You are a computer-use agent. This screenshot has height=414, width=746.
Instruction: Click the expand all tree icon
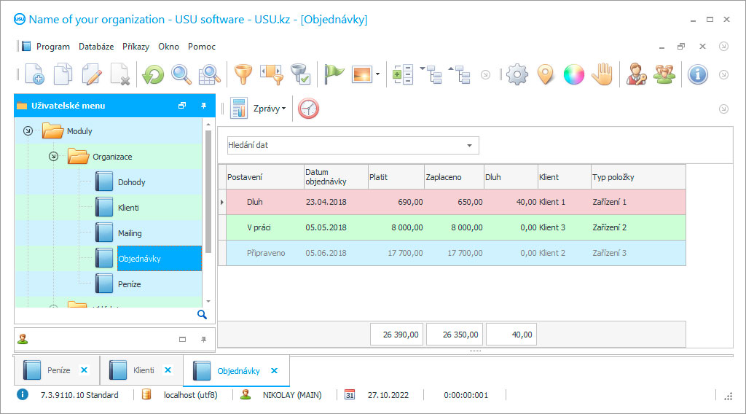(x=431, y=74)
